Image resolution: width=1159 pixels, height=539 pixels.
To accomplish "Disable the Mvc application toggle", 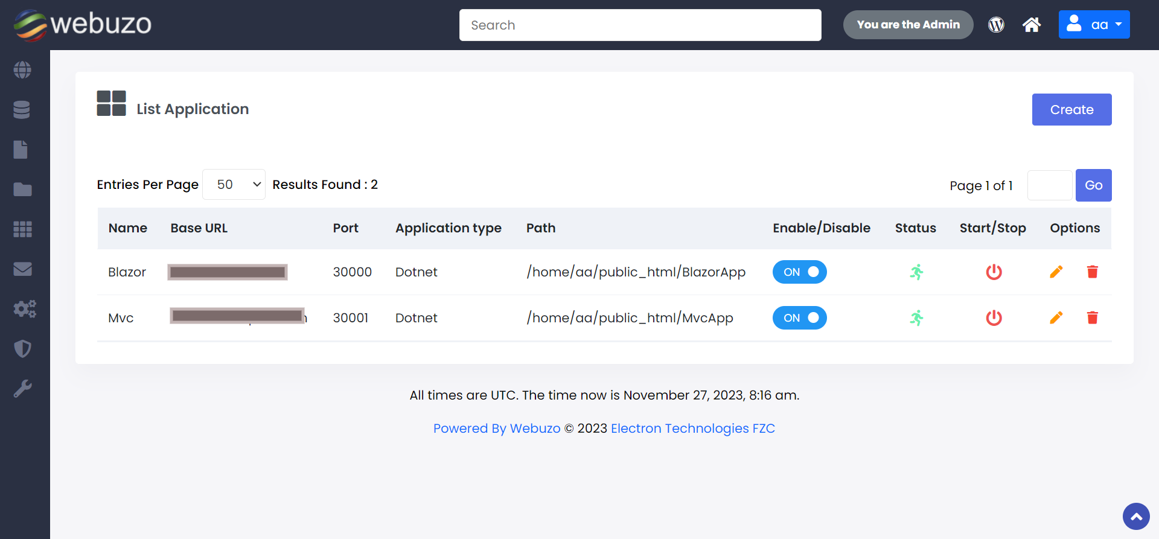I will (x=799, y=318).
